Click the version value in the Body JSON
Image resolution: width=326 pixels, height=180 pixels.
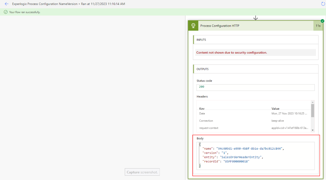(x=224, y=153)
